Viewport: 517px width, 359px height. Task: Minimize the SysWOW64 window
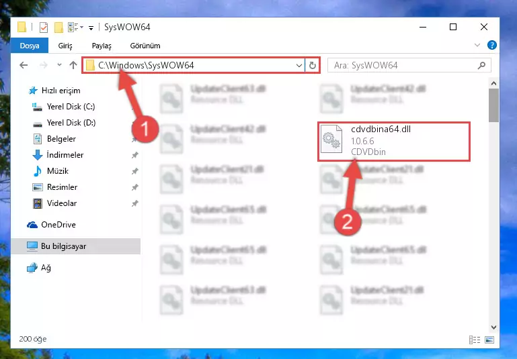pyautogui.click(x=423, y=27)
